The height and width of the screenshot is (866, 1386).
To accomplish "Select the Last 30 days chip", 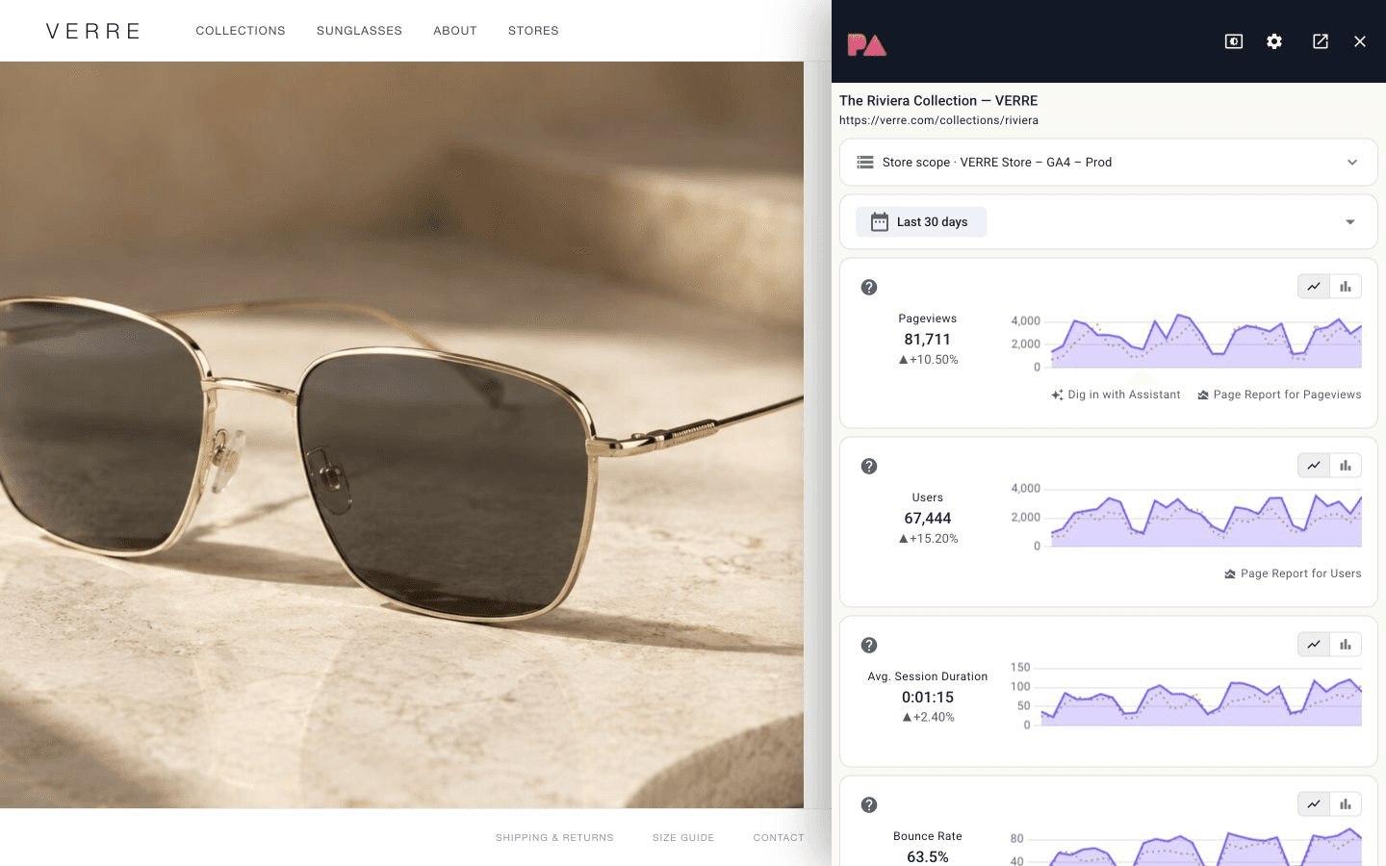I will 921,222.
